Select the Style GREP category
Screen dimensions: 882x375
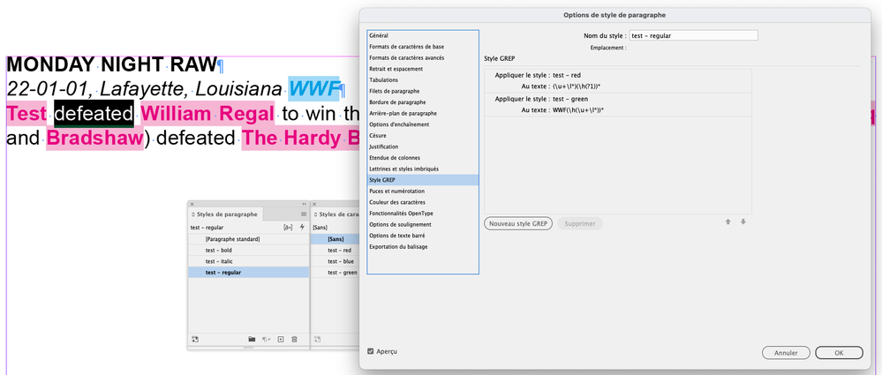point(422,180)
